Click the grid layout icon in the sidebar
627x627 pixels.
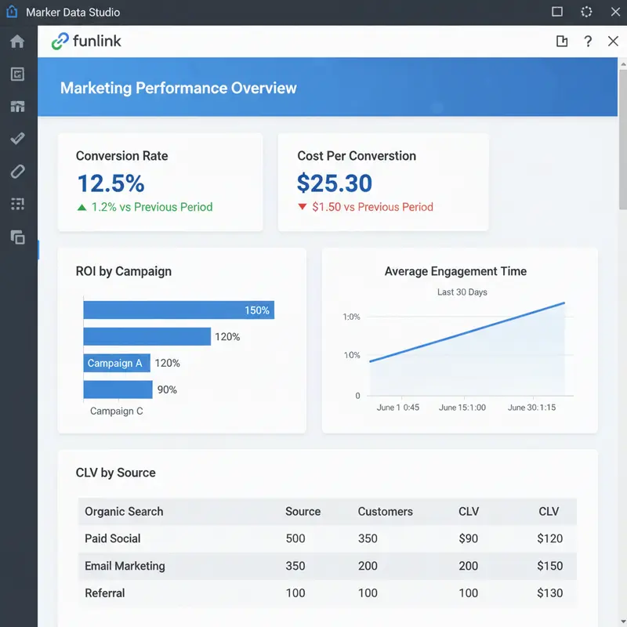(x=17, y=205)
